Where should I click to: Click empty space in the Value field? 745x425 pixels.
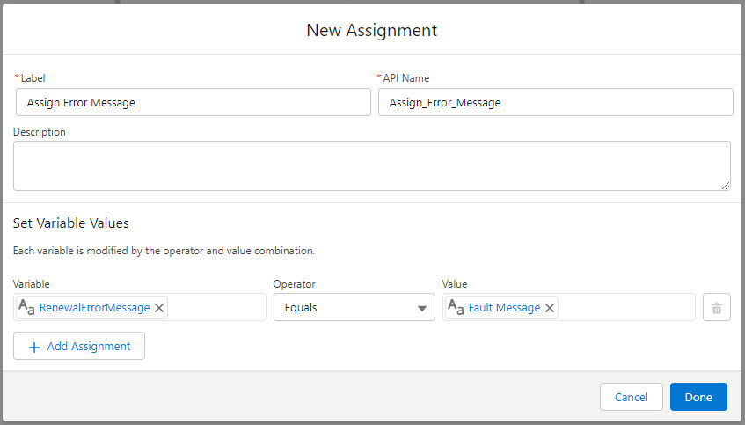point(626,308)
